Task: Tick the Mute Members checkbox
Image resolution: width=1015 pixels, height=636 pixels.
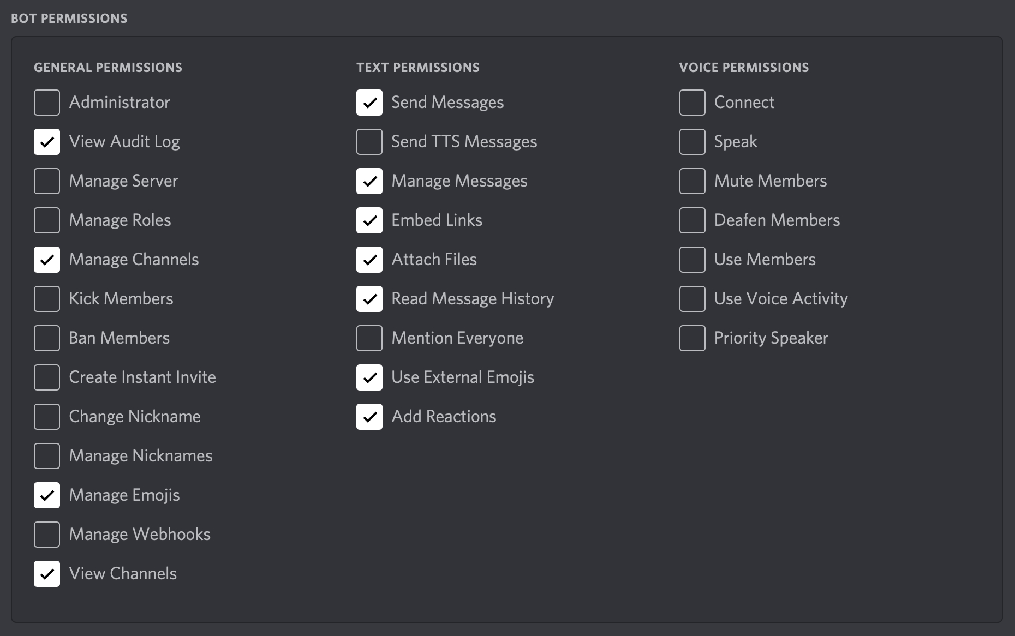Action: pyautogui.click(x=692, y=181)
